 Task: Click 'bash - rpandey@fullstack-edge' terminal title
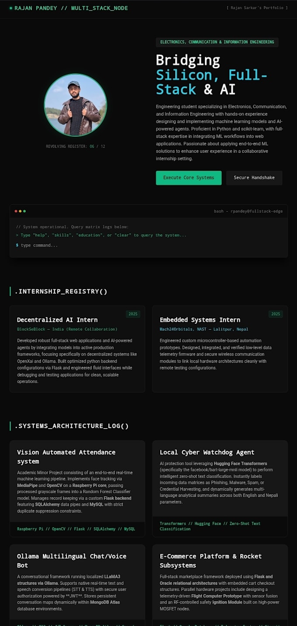click(248, 211)
